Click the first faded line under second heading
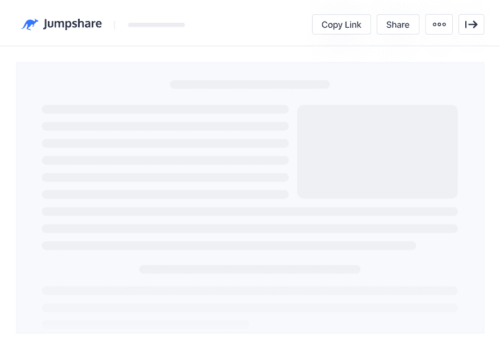The image size is (500, 349). tap(249, 290)
